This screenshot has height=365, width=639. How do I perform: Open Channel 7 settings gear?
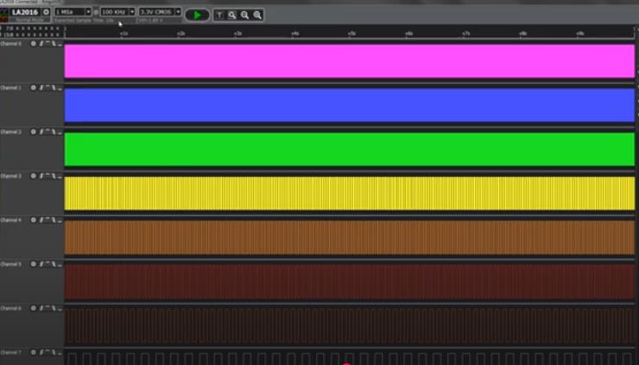(34, 352)
